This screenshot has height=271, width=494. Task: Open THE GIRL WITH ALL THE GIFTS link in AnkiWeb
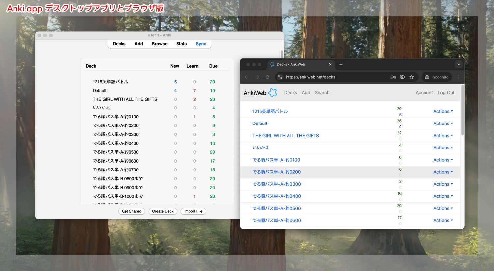click(286, 136)
